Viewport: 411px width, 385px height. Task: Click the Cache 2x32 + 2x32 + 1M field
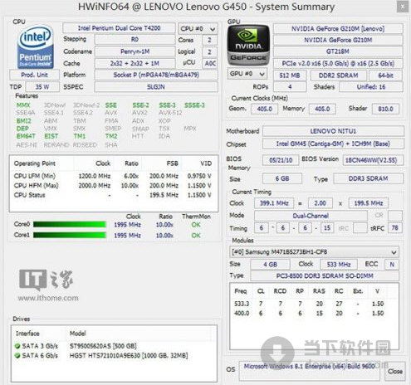[x=135, y=63]
